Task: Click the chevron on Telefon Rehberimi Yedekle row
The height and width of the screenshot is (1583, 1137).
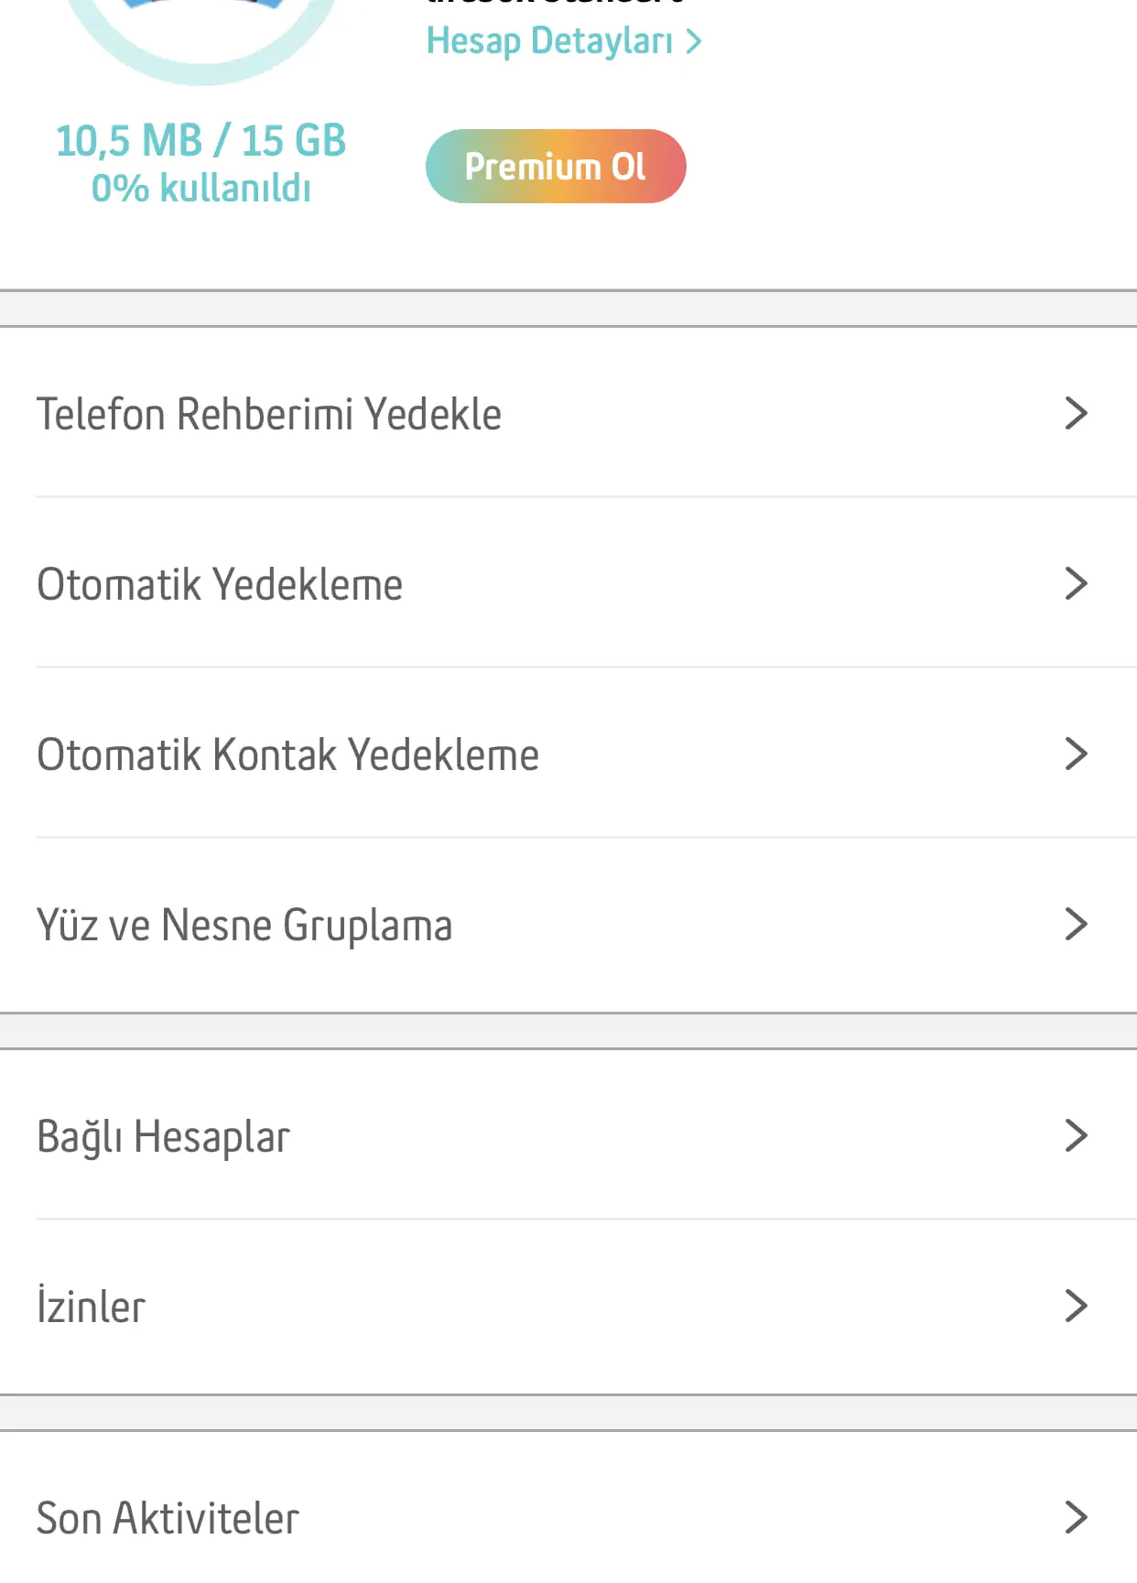Action: 1076,414
